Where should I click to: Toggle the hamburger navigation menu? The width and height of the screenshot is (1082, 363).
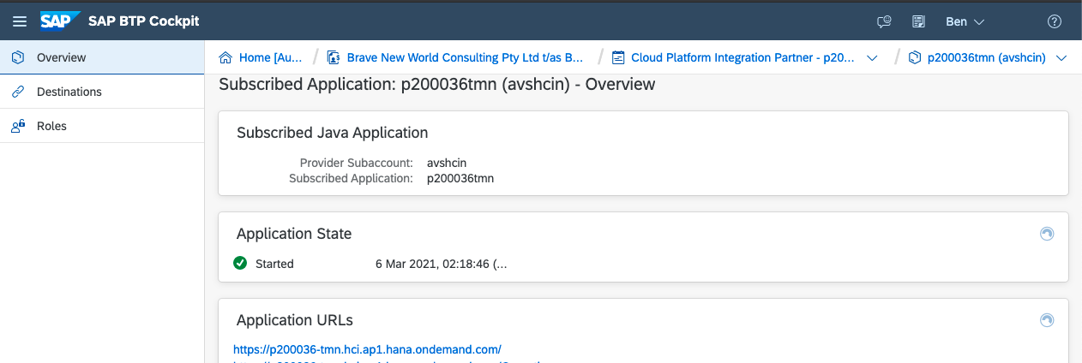19,21
